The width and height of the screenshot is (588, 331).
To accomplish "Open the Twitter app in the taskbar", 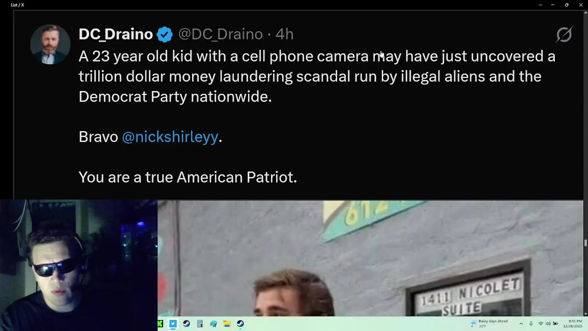I will [x=173, y=324].
